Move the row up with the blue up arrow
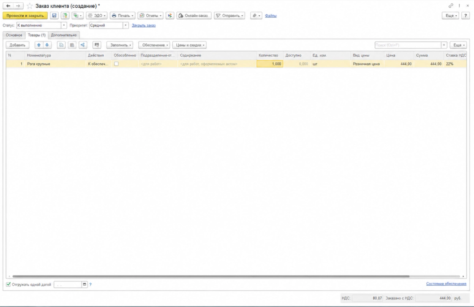This screenshot has height=307, width=474. pos(39,45)
